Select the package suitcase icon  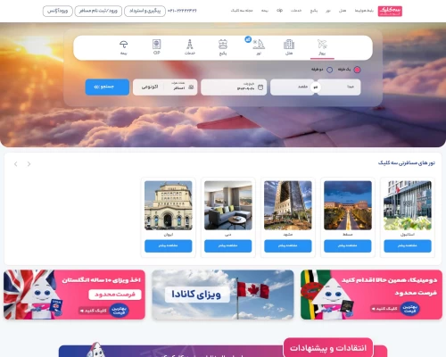coord(223,47)
